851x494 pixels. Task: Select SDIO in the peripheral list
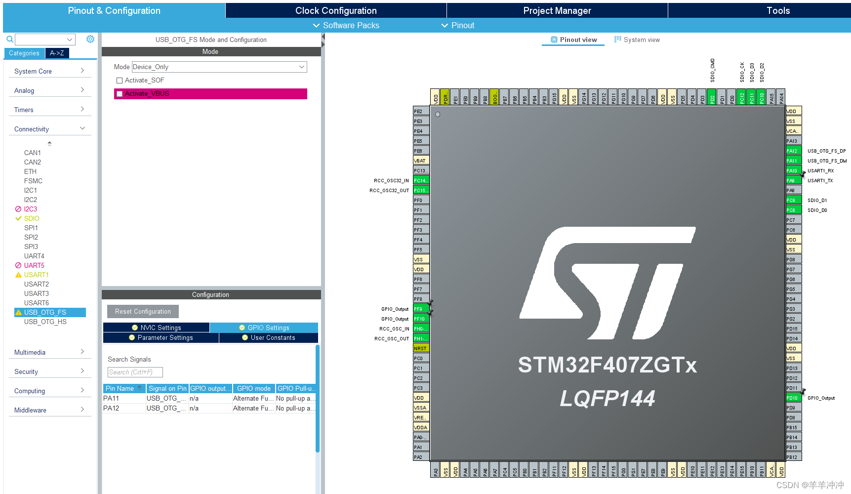32,218
